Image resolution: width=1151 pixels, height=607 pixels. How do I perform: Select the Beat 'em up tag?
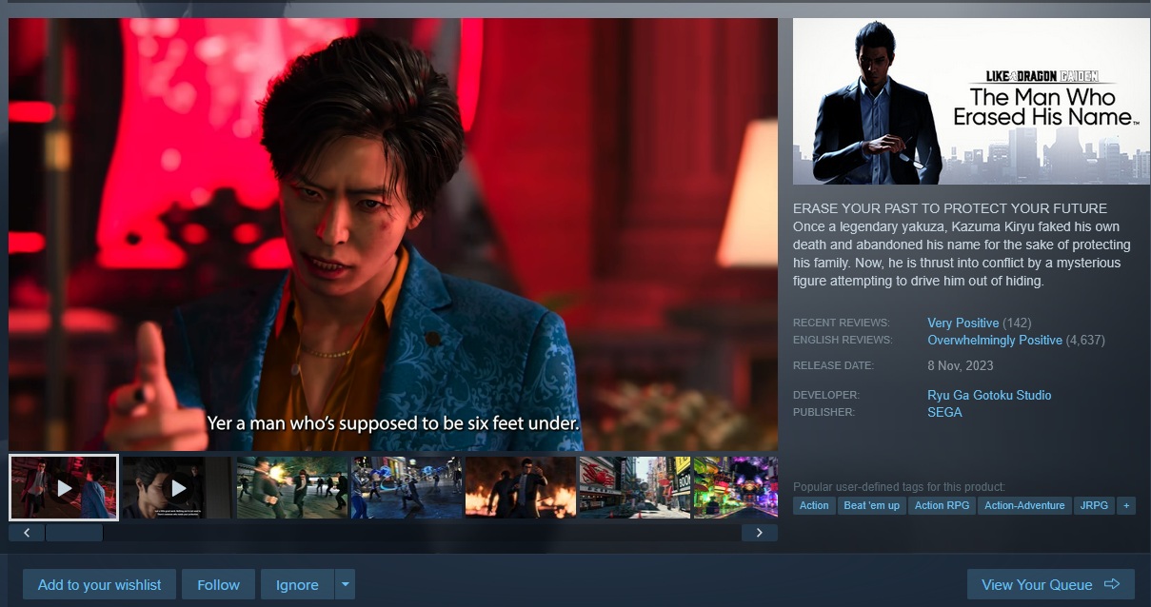pyautogui.click(x=872, y=505)
